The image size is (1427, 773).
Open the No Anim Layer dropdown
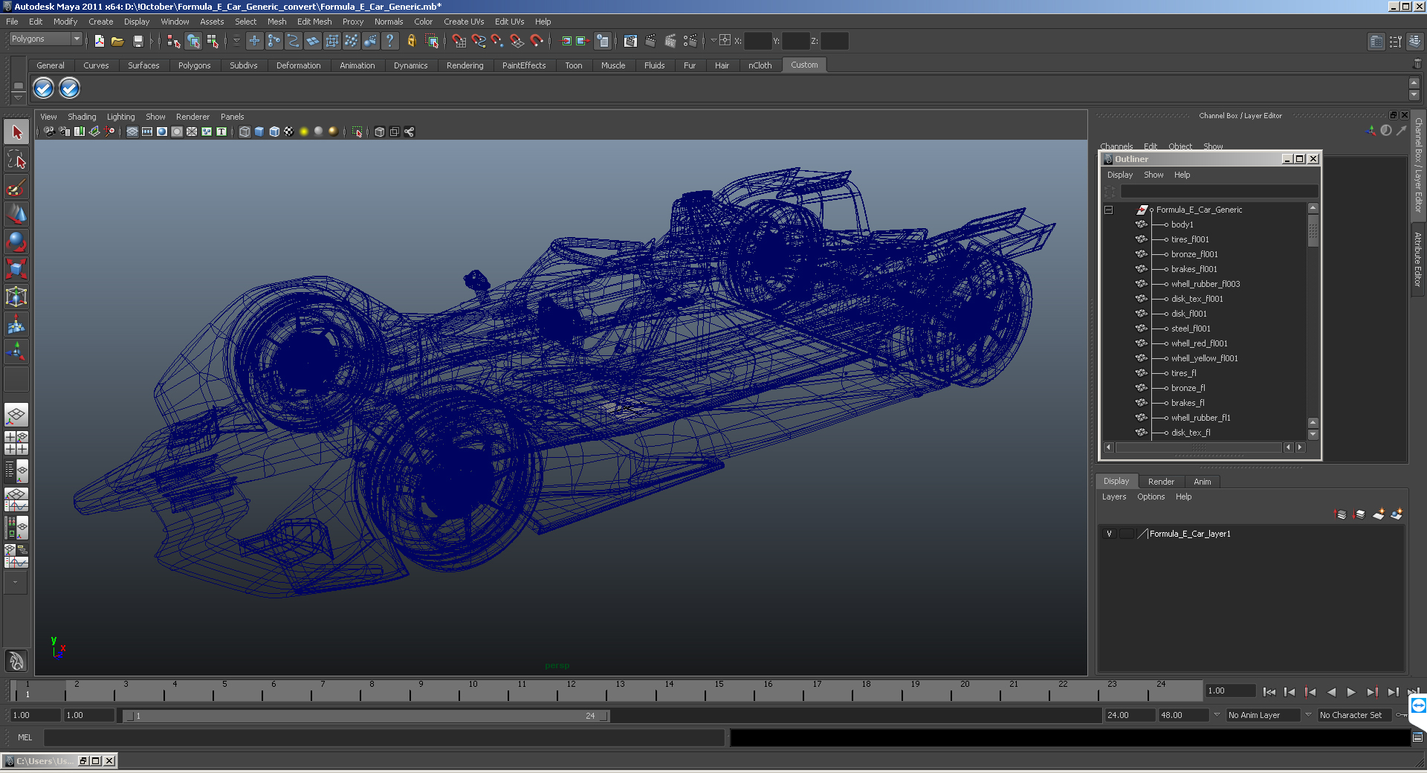coord(1217,715)
